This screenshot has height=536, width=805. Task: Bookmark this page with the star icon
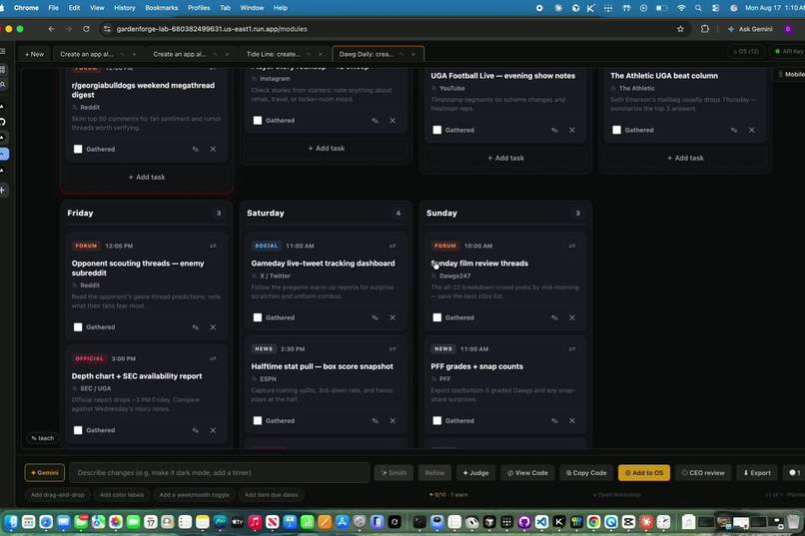(680, 29)
